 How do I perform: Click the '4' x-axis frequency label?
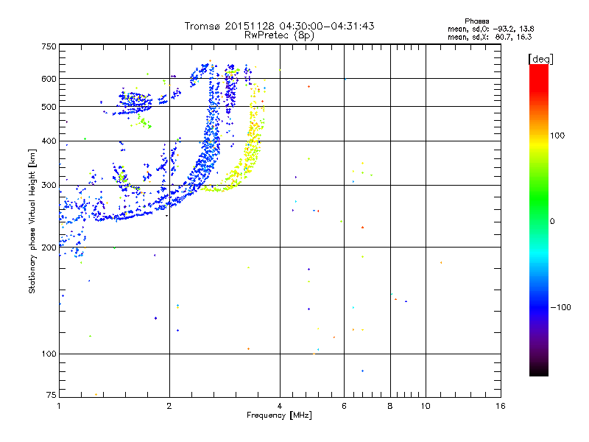point(280,406)
